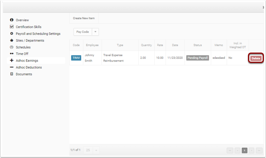Click Create New Item
Image resolution: width=266 pixels, height=158 pixels.
(x=84, y=18)
